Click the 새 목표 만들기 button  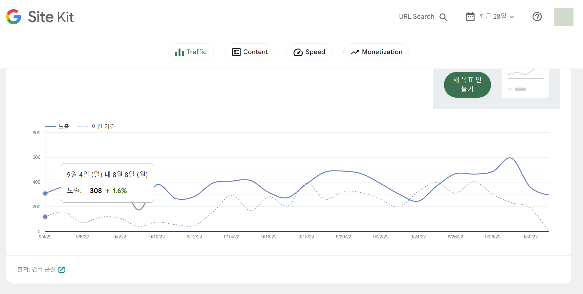coord(467,84)
